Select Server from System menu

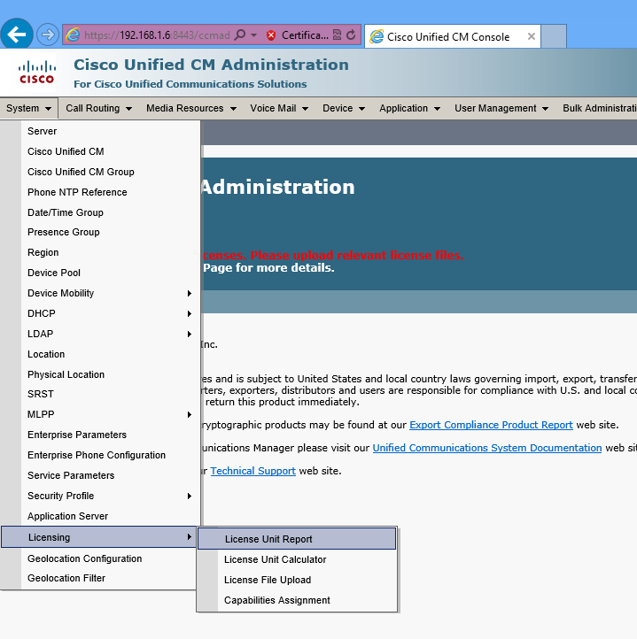100,131
